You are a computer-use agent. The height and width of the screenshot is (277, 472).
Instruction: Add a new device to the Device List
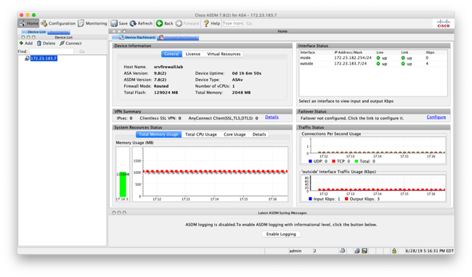tap(26, 44)
